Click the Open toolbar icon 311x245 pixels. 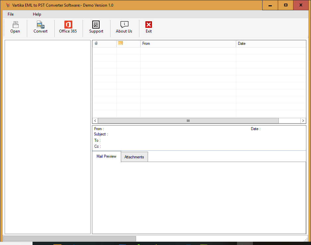[x=15, y=25]
